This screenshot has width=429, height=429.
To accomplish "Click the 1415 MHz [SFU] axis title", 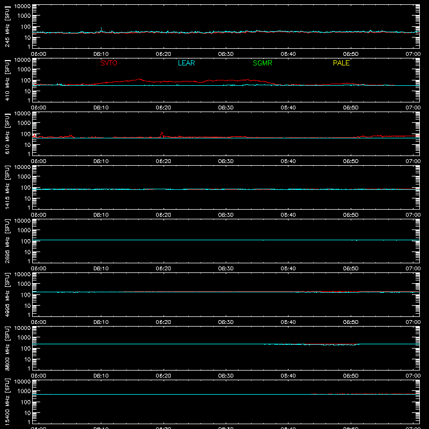I will 7,187.
